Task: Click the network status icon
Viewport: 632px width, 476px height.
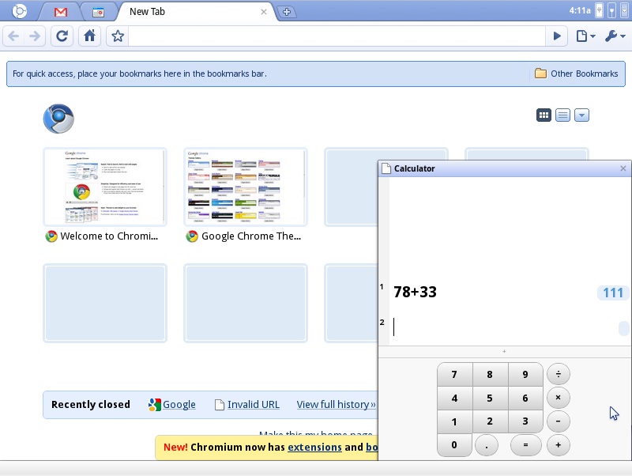Action: click(611, 11)
